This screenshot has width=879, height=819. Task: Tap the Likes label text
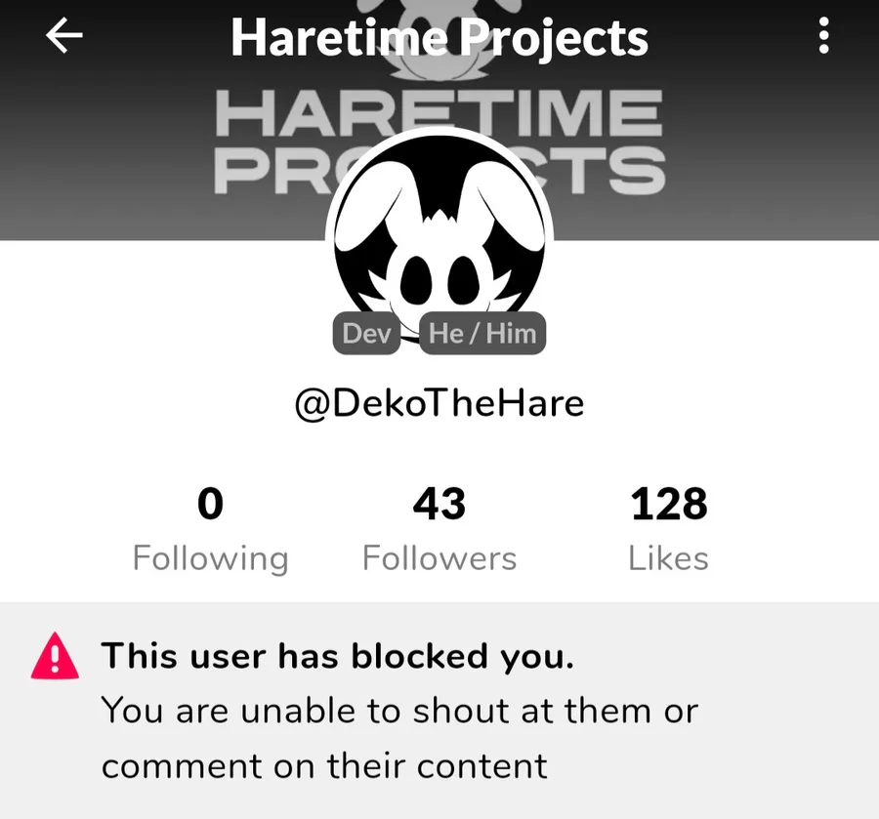coord(668,558)
